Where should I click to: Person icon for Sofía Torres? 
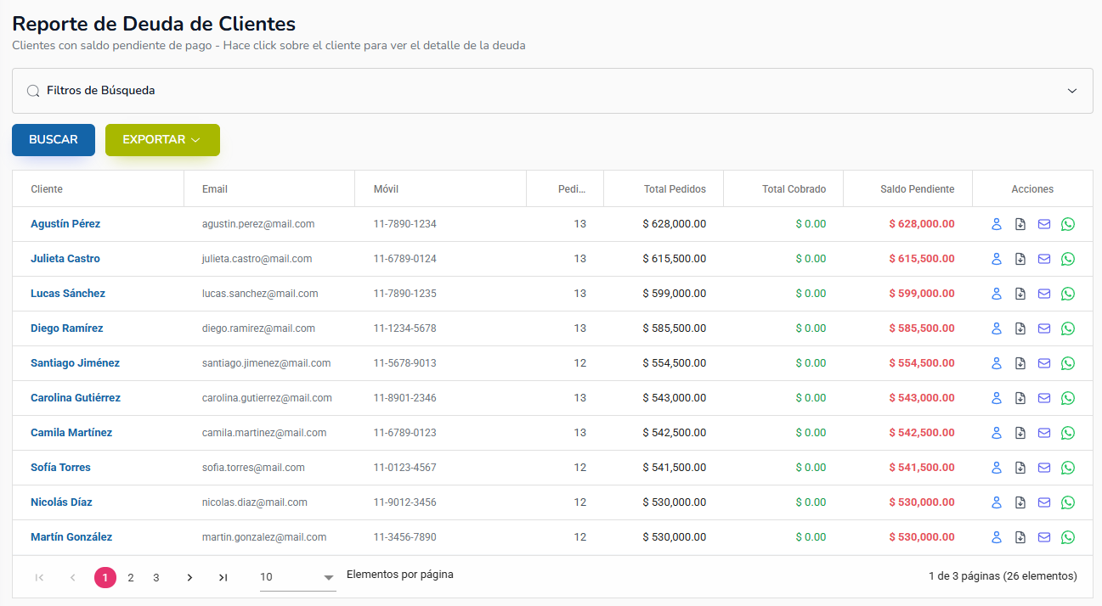(x=997, y=468)
